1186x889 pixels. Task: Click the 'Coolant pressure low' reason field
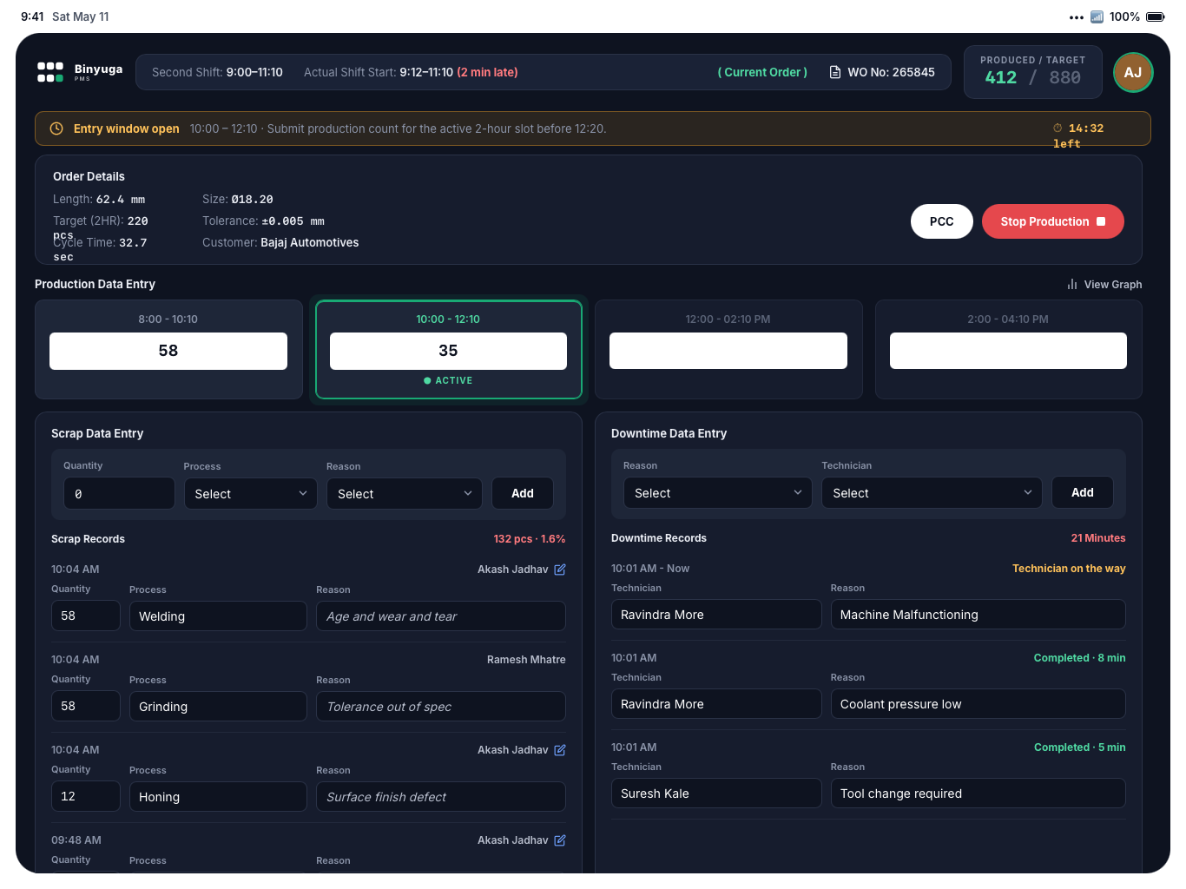(x=978, y=703)
